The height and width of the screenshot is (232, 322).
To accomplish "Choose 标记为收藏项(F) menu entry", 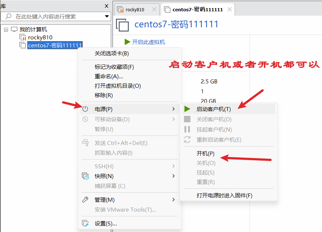I will tap(114, 67).
